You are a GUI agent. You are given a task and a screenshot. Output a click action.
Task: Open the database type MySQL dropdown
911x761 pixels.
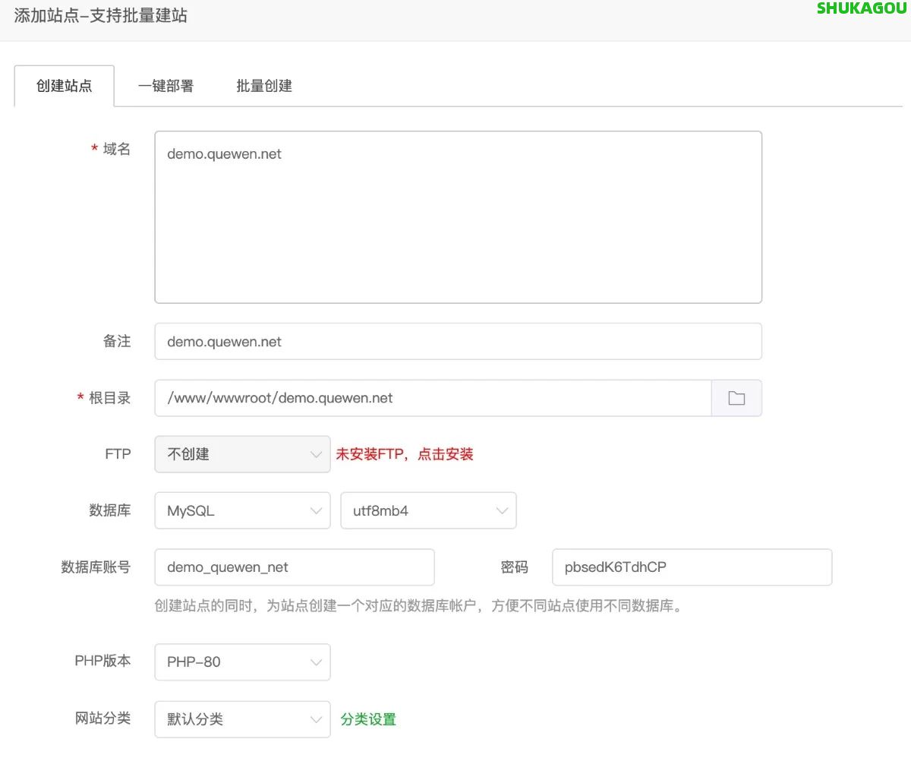pyautogui.click(x=241, y=510)
